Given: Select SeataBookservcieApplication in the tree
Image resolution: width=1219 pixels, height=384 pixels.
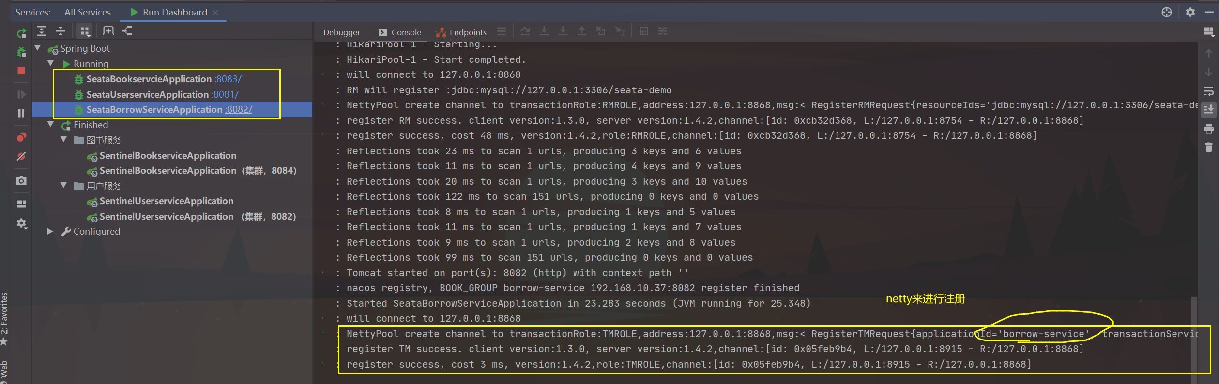Looking at the screenshot, I should click(149, 79).
